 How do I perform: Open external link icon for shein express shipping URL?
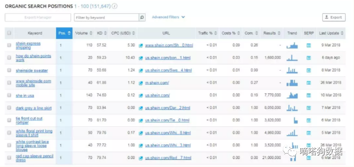pyautogui.click(x=141, y=45)
